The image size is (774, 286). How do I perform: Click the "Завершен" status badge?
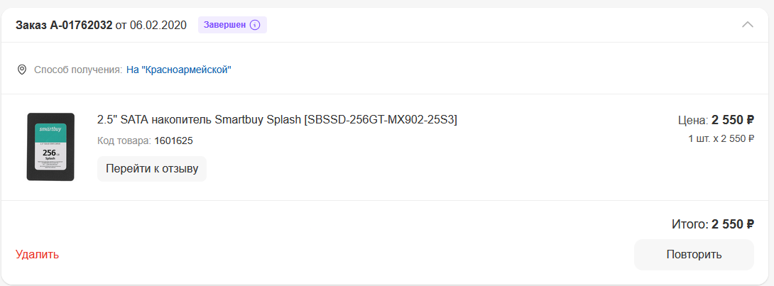click(x=224, y=25)
